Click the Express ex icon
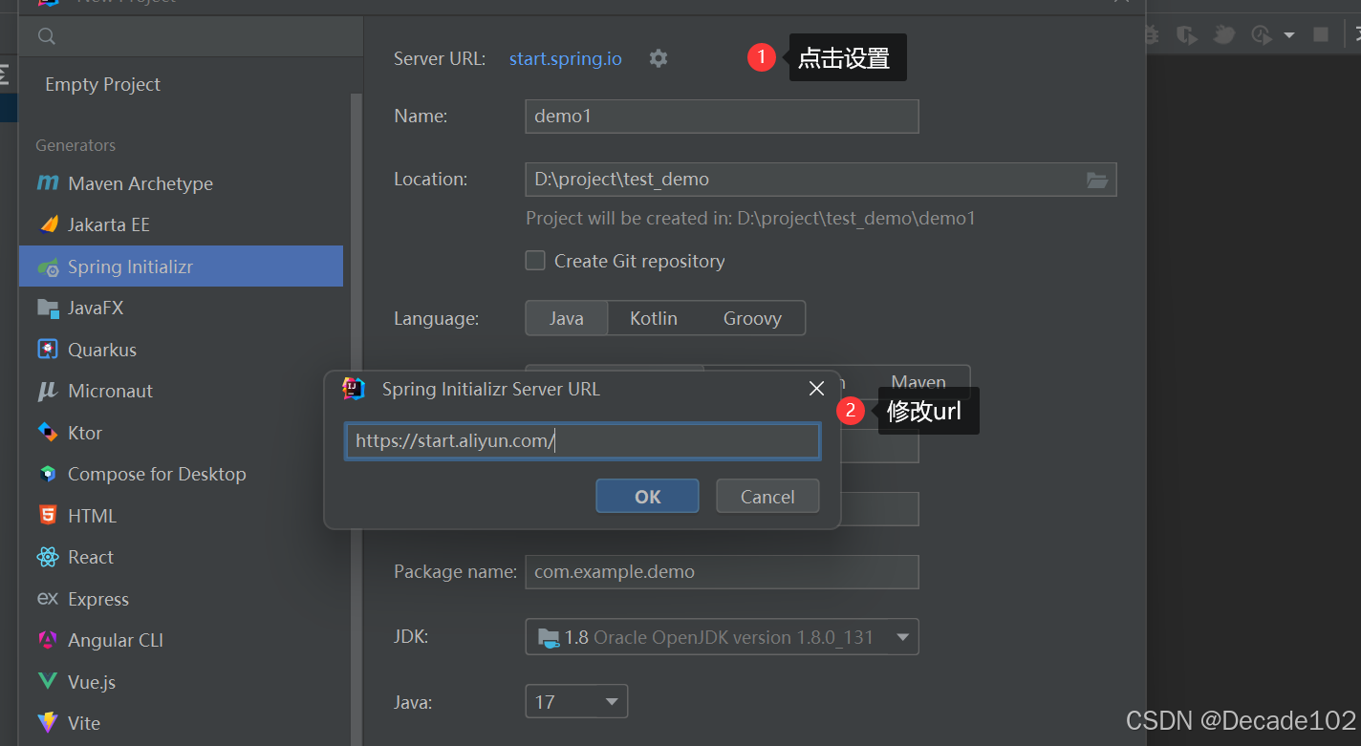The width and height of the screenshot is (1361, 746). click(x=48, y=599)
